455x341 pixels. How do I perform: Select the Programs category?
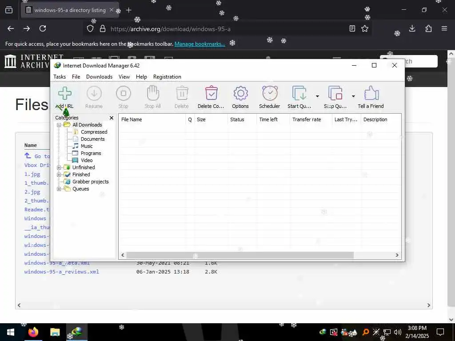[x=91, y=153]
